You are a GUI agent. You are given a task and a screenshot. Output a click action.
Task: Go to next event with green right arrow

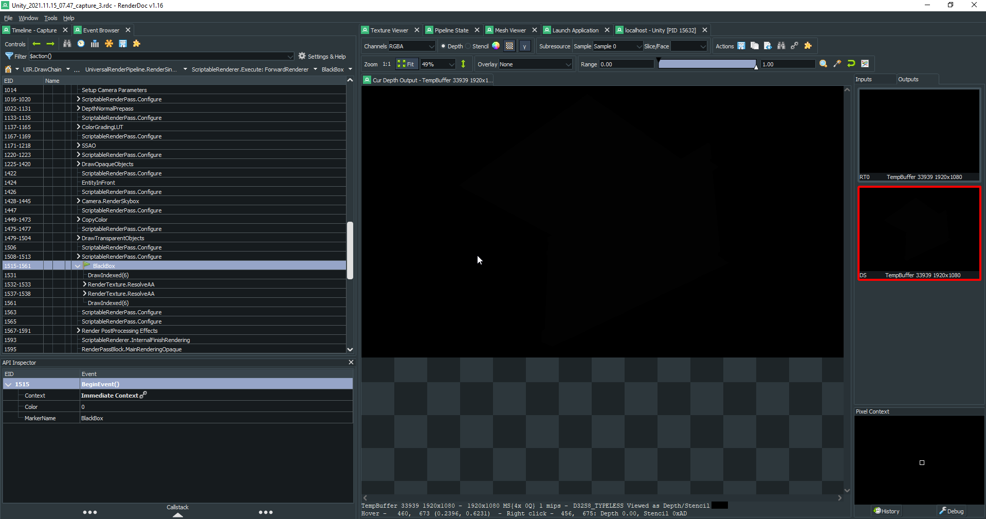click(x=50, y=44)
